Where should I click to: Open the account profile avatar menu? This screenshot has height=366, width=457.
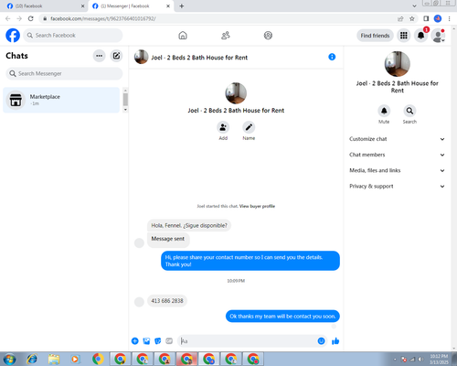438,36
